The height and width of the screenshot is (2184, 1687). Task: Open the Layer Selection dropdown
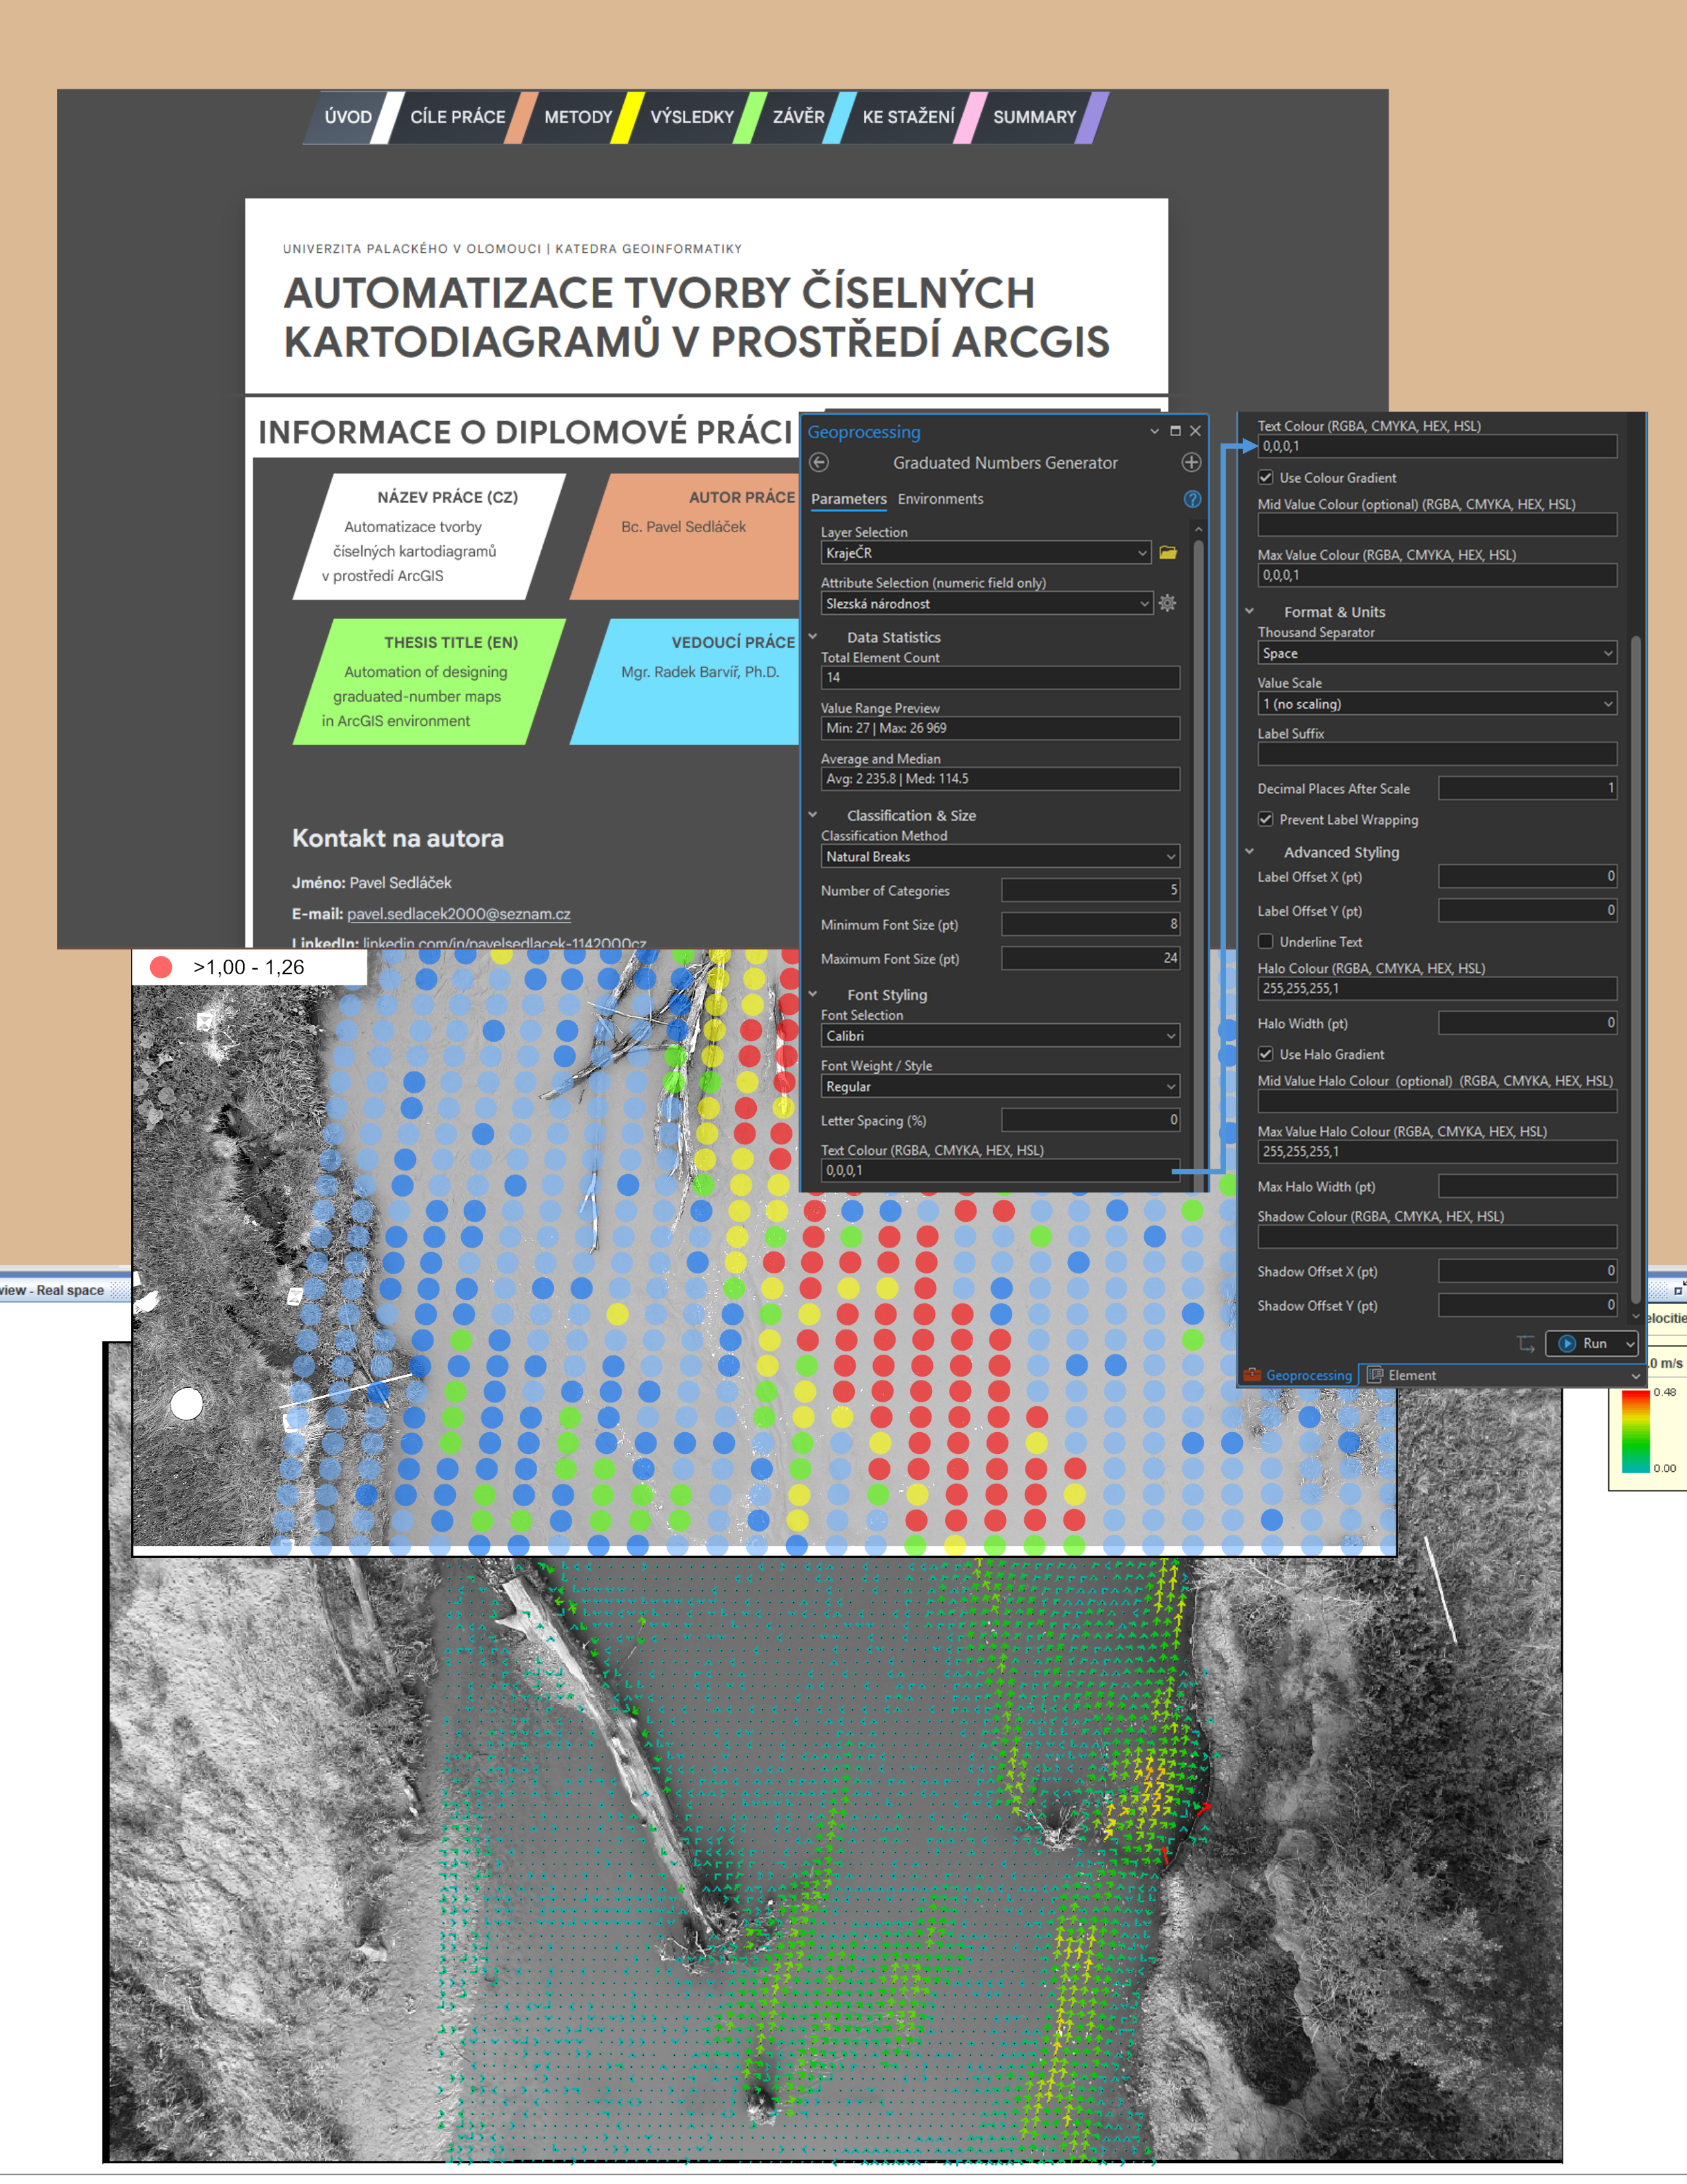[x=986, y=553]
